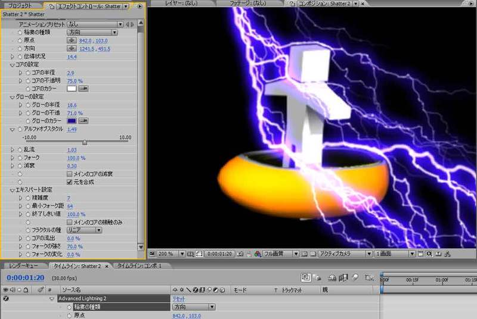
Task: Click 複雑度 value 7
Action: coord(69,198)
